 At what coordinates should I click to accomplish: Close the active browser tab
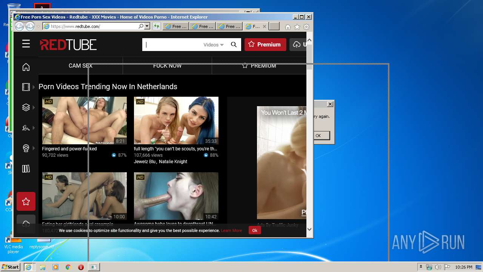265,26
